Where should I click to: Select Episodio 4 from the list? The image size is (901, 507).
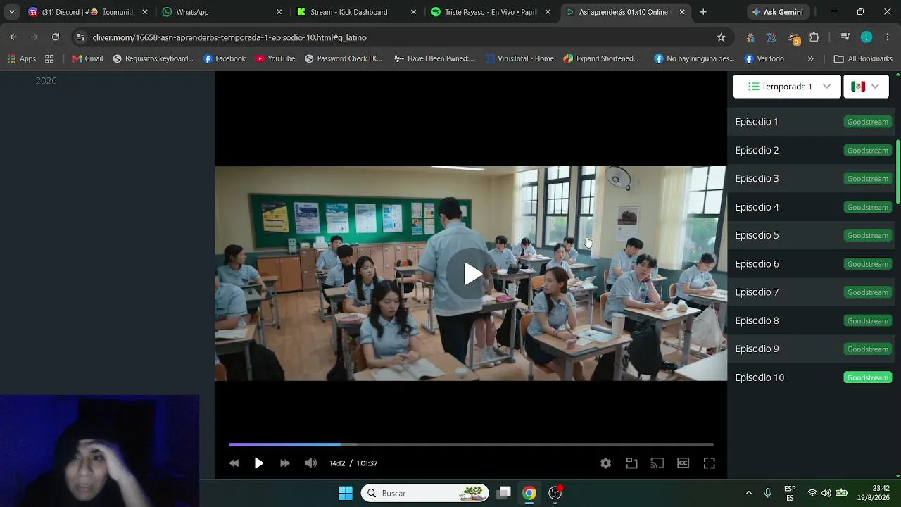(811, 207)
